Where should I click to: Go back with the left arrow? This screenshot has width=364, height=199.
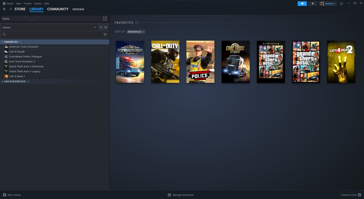[x=4, y=9]
